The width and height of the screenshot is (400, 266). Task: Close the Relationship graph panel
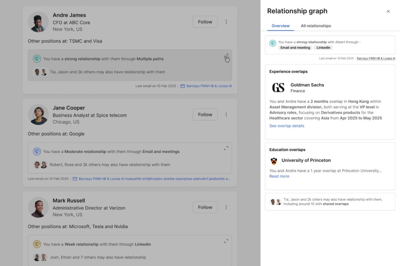(x=388, y=11)
